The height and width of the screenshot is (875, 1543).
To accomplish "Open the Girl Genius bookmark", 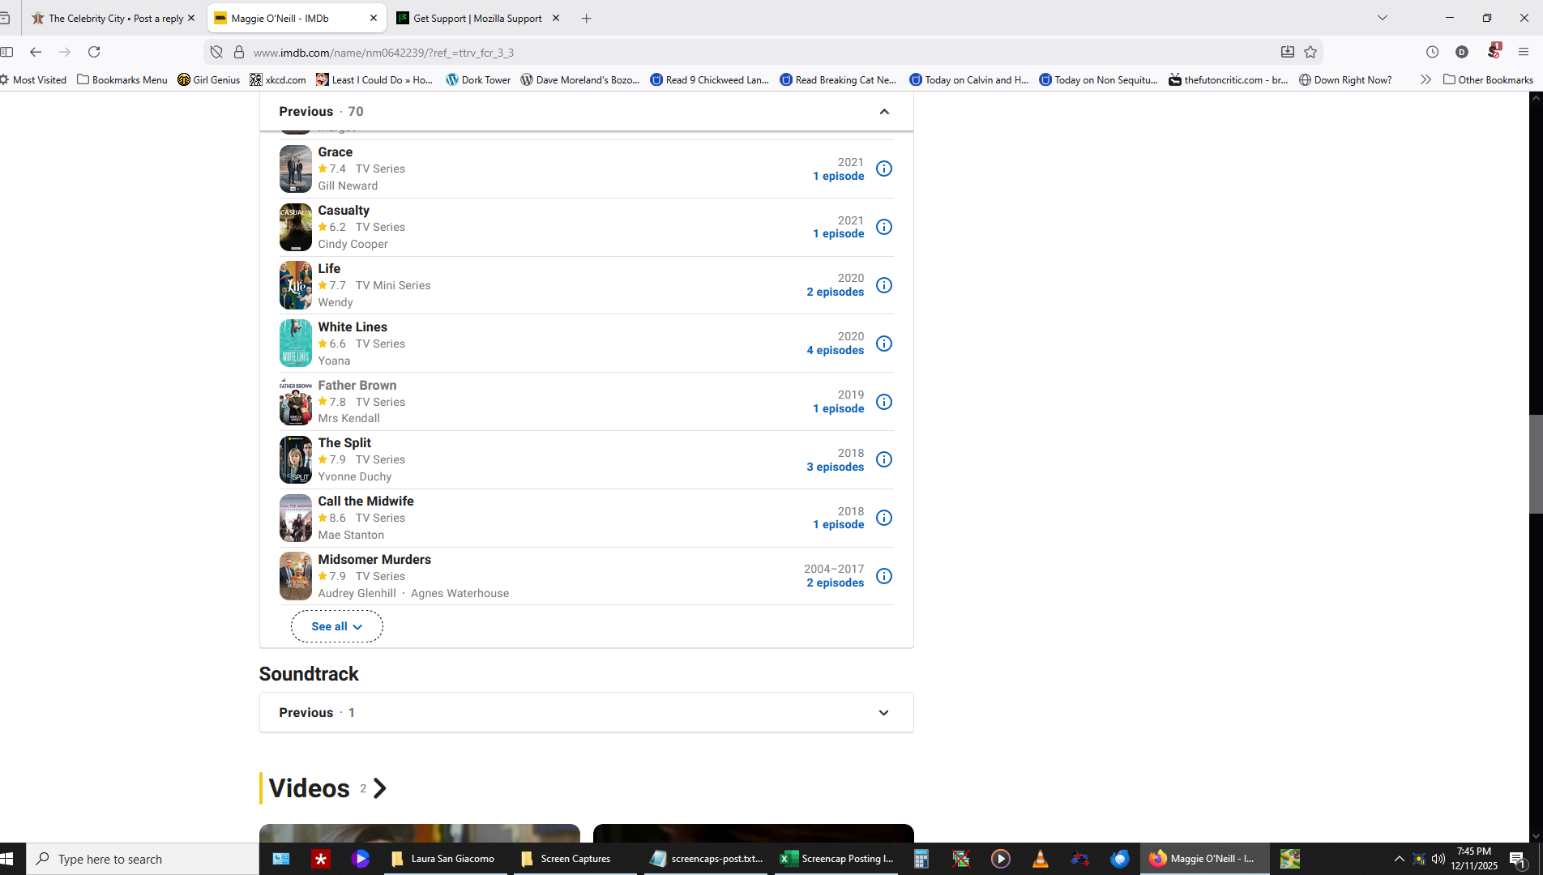I will tap(209, 79).
